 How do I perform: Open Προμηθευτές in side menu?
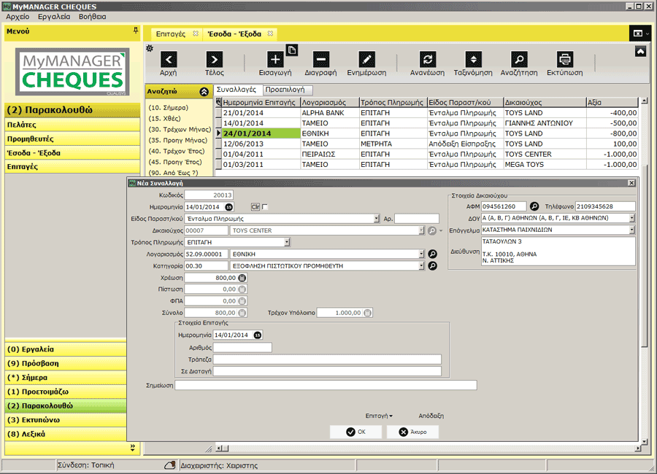[72, 139]
